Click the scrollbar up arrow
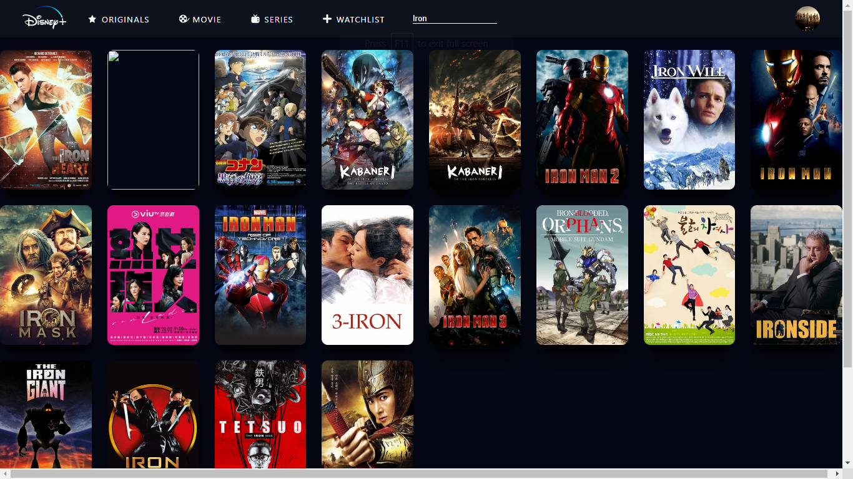The height and width of the screenshot is (479, 853). click(849, 4)
